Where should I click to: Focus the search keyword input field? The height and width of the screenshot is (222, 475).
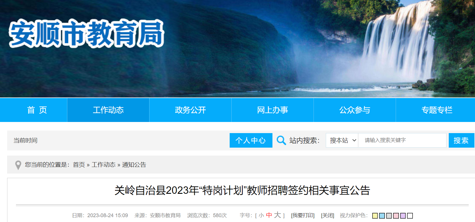[402, 140]
